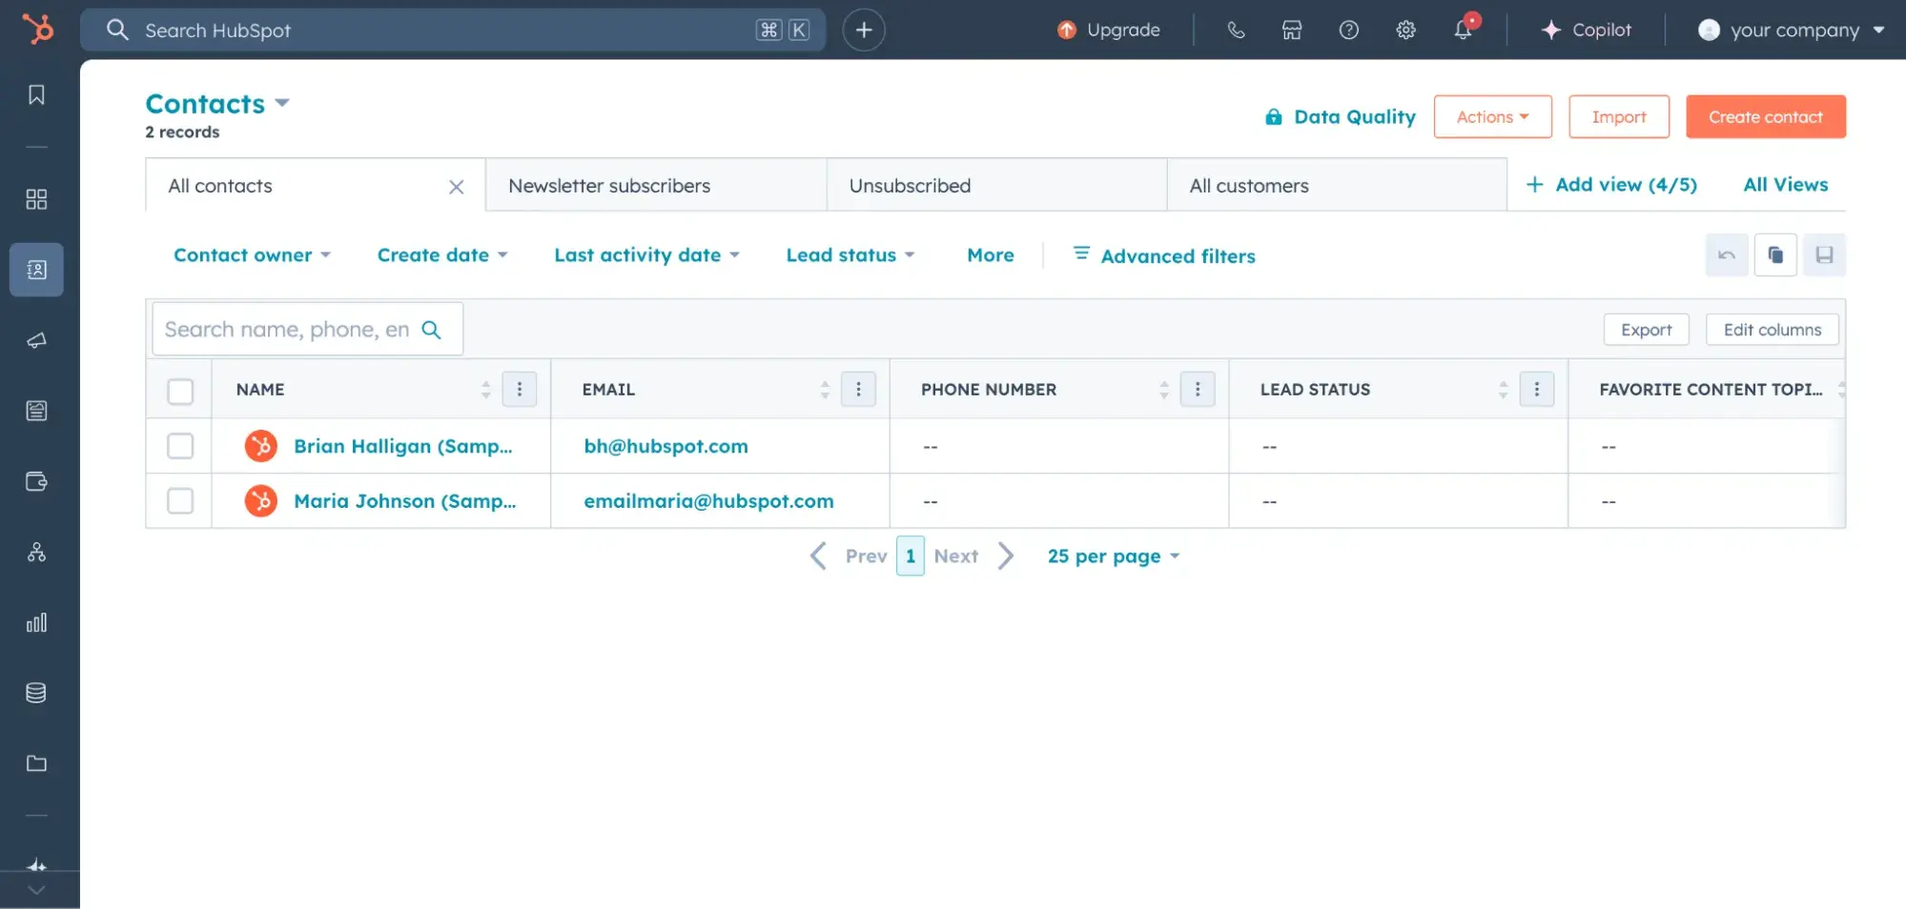Click the contacts search name field
The width and height of the screenshot is (1906, 909).
tap(286, 330)
